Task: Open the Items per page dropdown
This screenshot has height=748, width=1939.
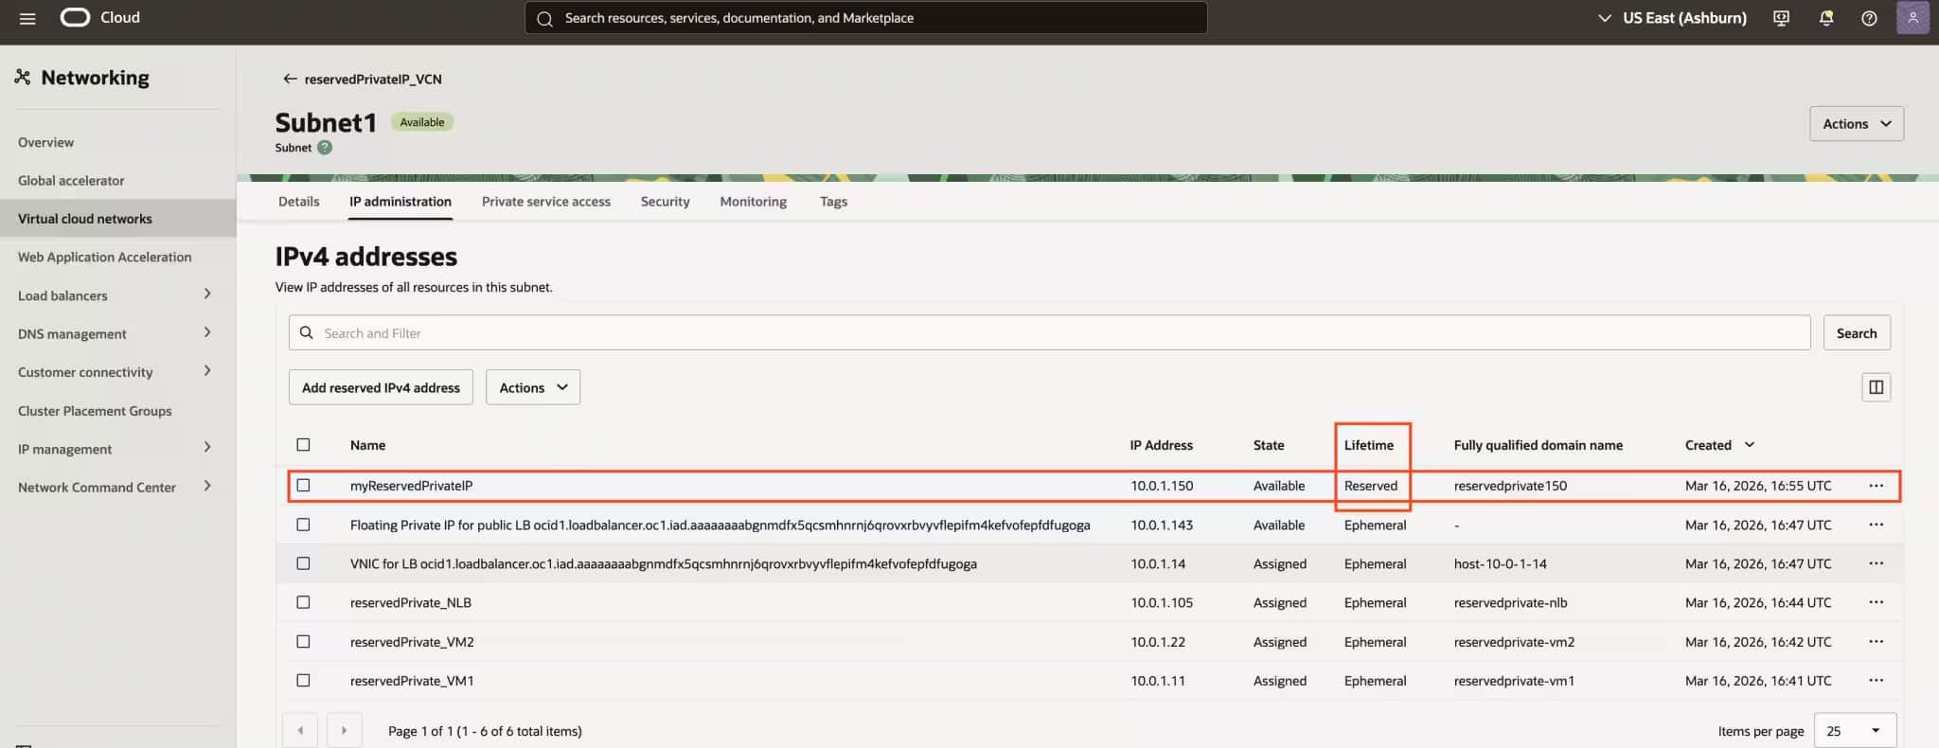Action: 1855,731
